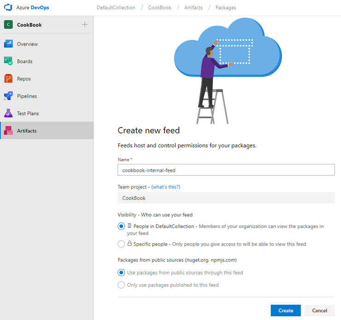Image resolution: width=341 pixels, height=320 pixels.
Task: Open the Test Plans flask icon
Action: click(8, 113)
